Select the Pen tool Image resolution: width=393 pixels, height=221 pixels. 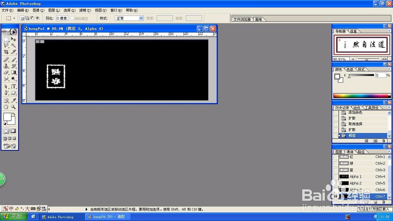[x=6, y=93]
